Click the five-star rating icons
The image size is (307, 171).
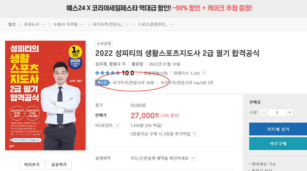coord(107,73)
